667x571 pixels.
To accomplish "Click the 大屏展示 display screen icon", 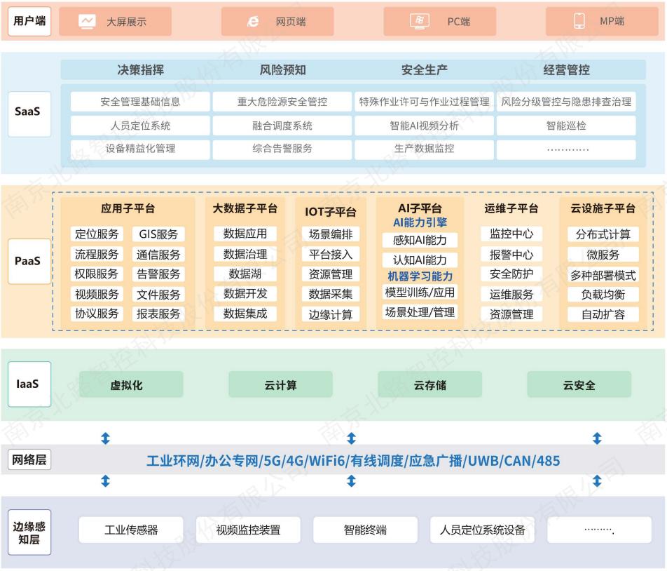I will [x=87, y=21].
